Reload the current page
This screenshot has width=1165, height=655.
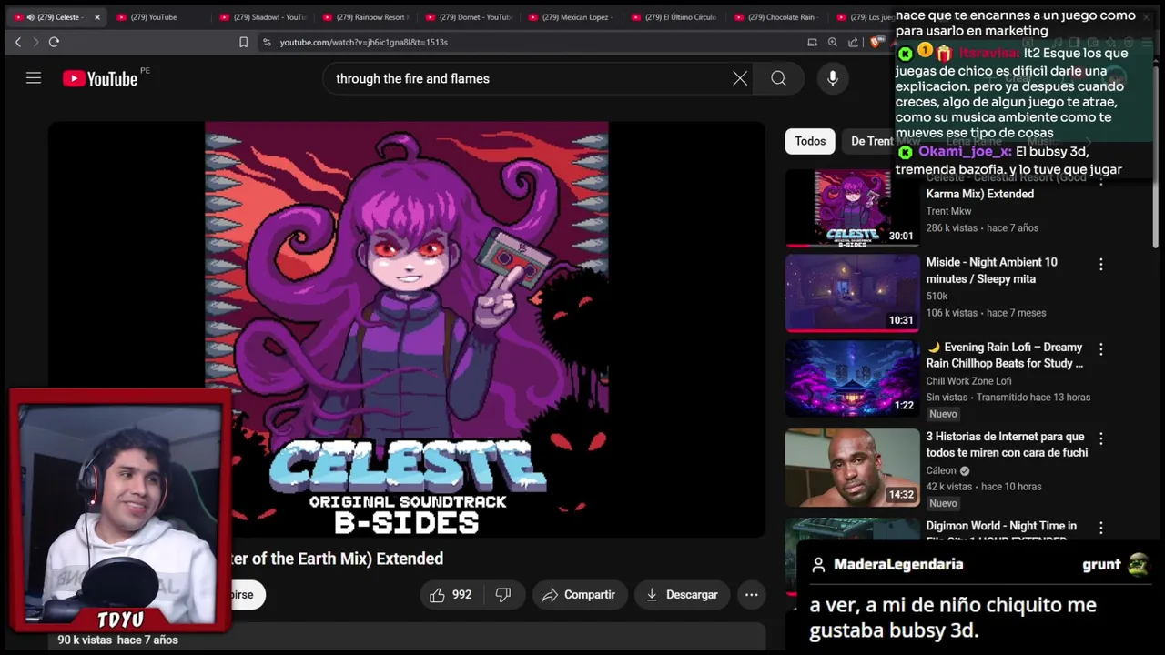click(x=54, y=42)
